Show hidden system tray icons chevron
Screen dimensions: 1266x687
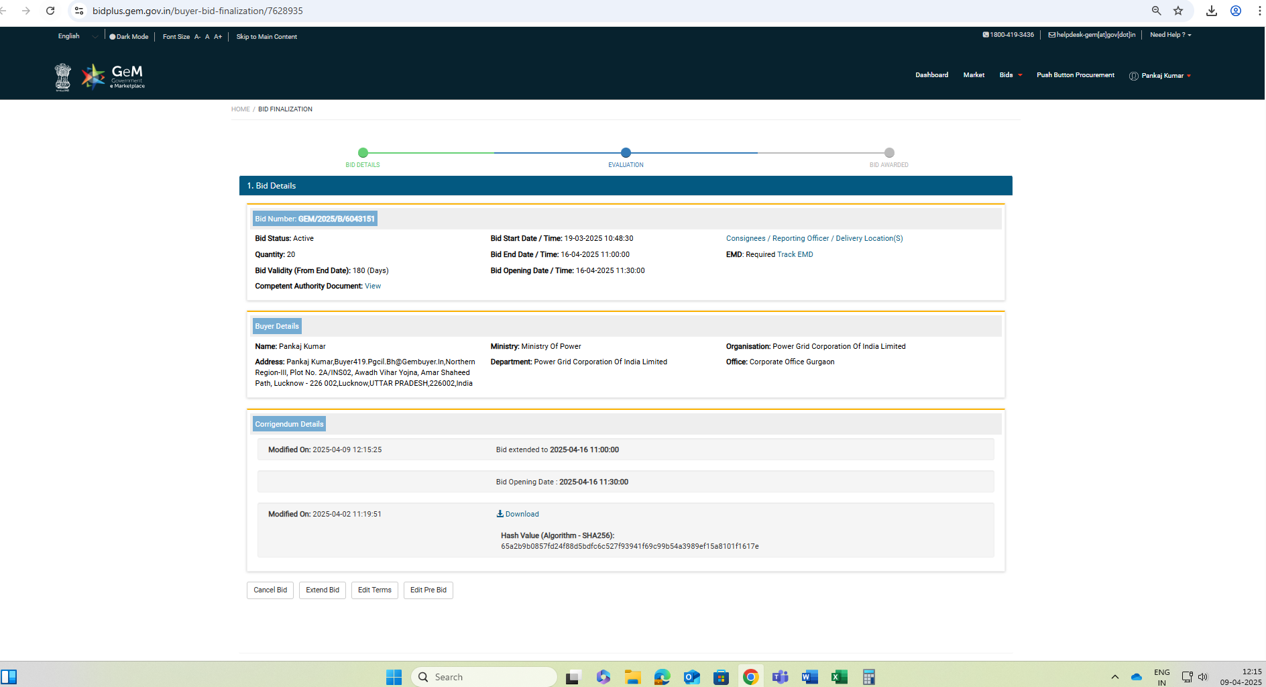tap(1114, 677)
